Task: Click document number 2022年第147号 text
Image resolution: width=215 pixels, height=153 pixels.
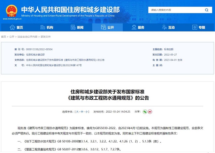Action: (x=54, y=65)
